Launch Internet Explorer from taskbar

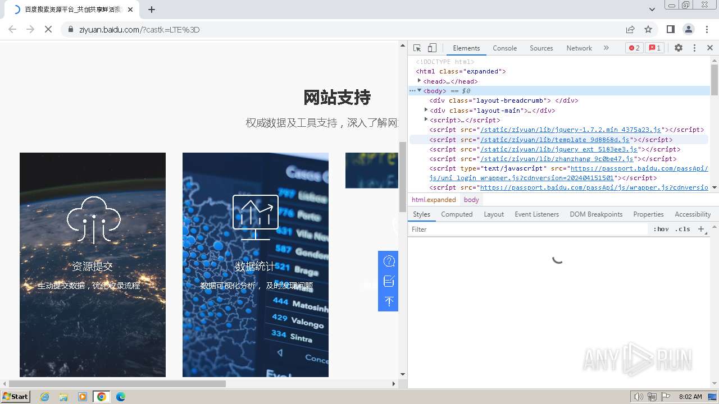click(45, 397)
